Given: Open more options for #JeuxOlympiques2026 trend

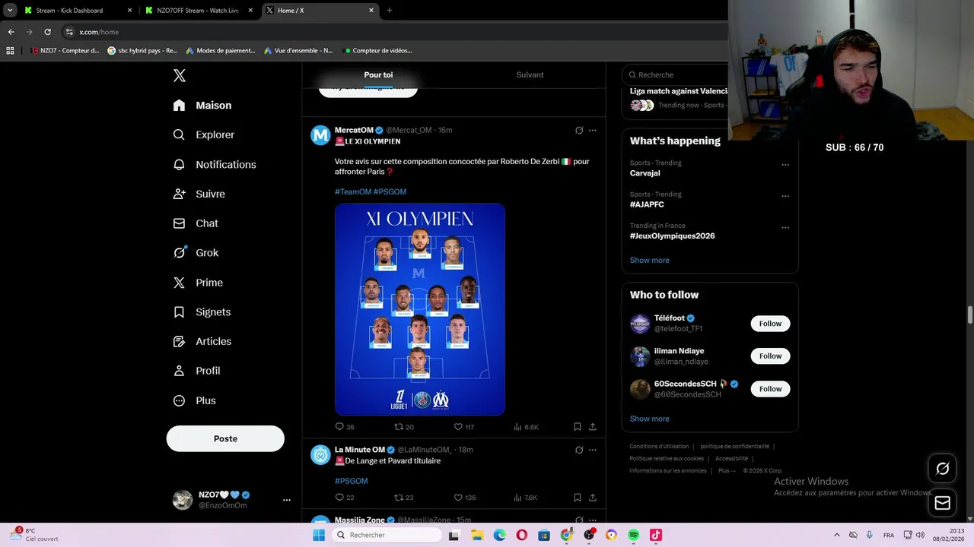Looking at the screenshot, I should 785,227.
